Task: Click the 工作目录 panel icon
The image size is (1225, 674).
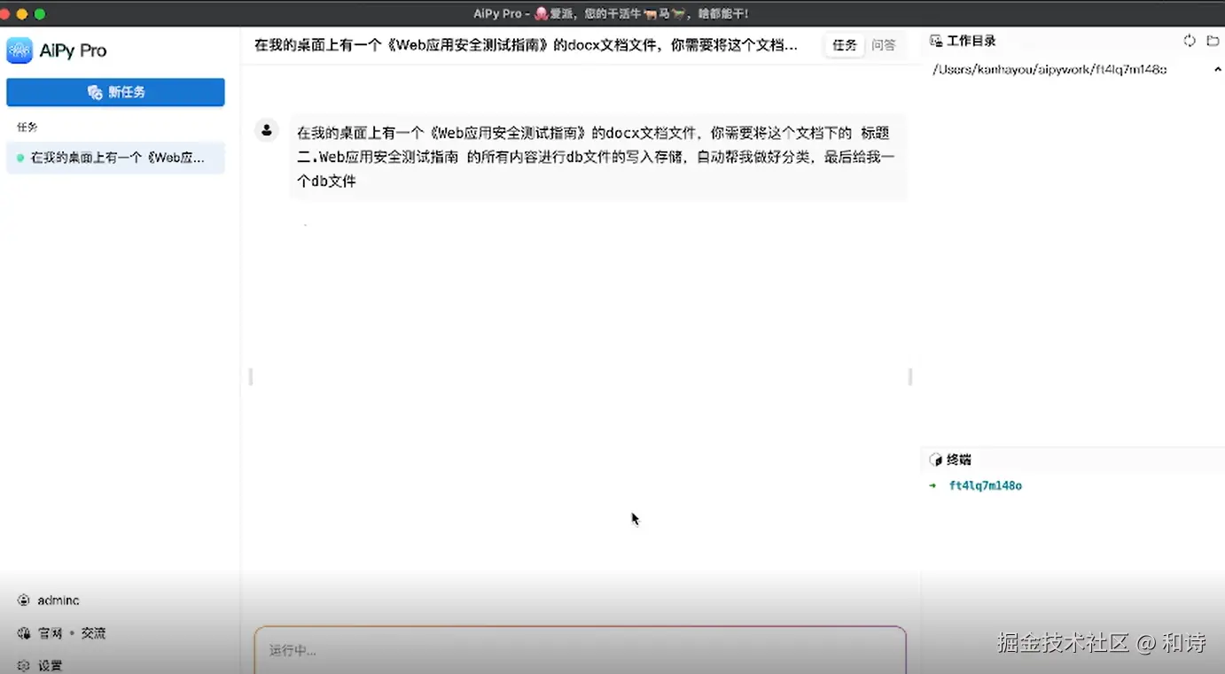Action: (935, 41)
